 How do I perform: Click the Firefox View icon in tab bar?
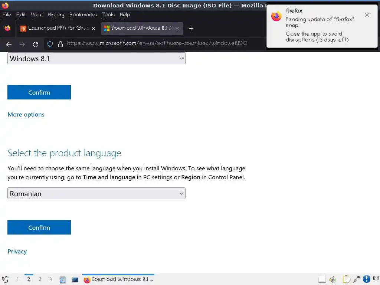pyautogui.click(x=7, y=28)
